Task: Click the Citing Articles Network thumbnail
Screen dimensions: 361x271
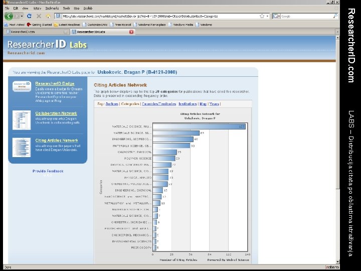Action: (22, 148)
